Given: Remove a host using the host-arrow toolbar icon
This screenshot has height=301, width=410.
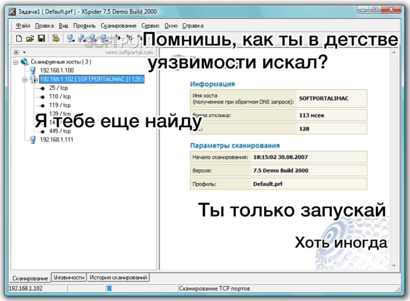Looking at the screenshot, I should (82, 38).
